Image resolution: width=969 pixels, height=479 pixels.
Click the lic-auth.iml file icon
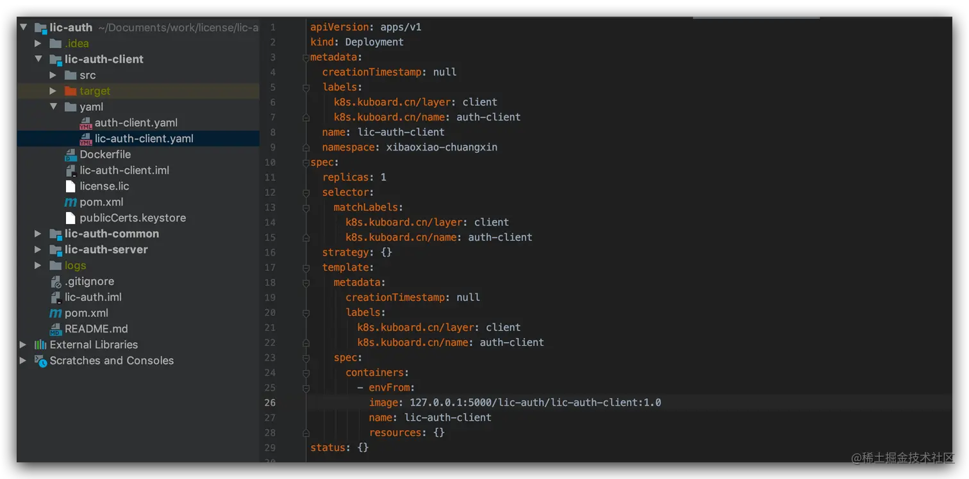56,298
